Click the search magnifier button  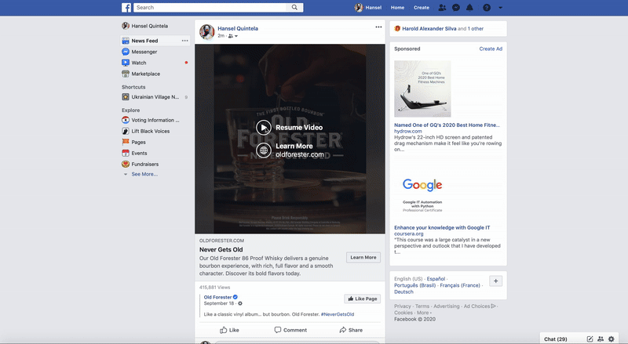[294, 7]
